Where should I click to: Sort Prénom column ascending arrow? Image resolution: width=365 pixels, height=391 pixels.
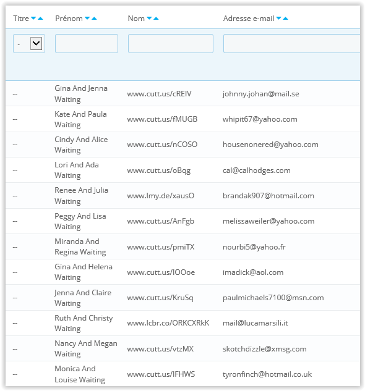(x=94, y=18)
